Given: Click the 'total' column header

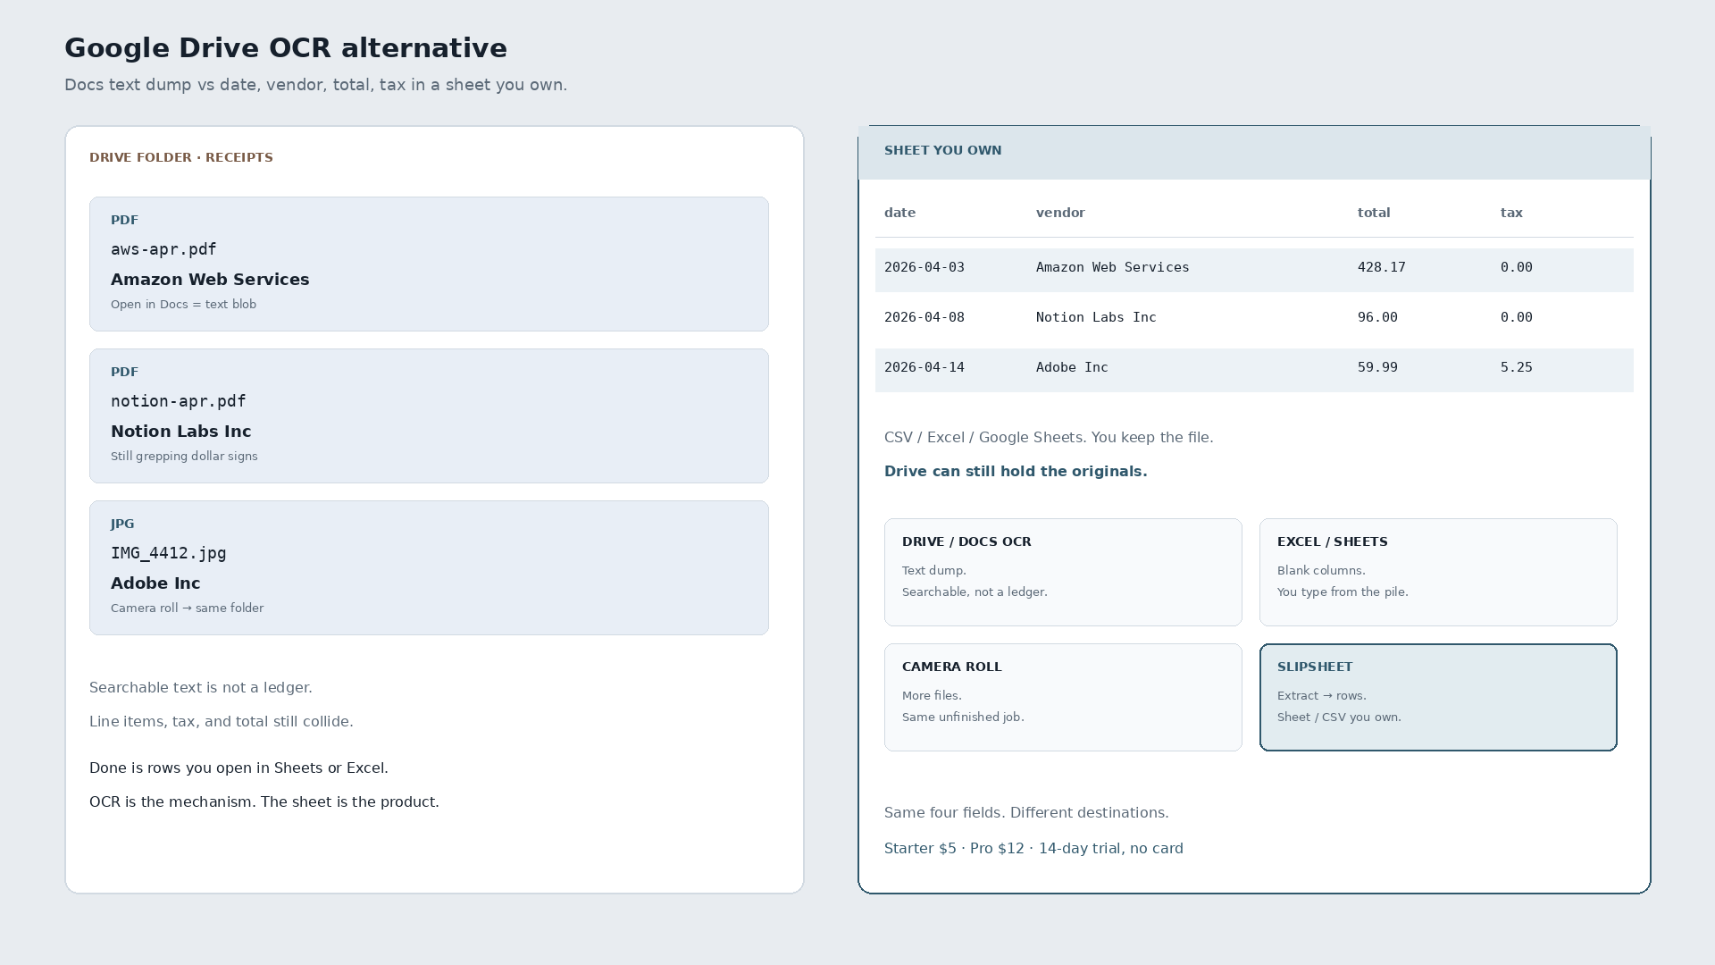Looking at the screenshot, I should 1374,213.
